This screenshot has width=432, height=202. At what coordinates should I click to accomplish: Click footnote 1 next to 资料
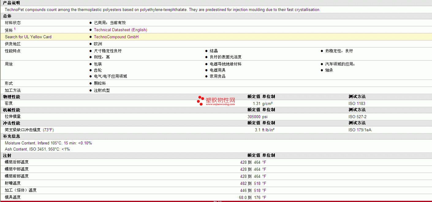[15, 29]
